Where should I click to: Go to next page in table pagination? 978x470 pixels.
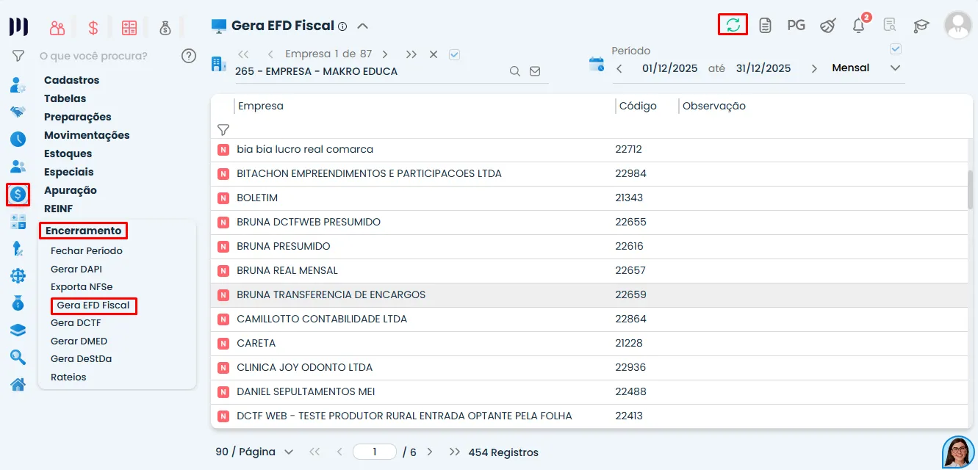tap(430, 452)
